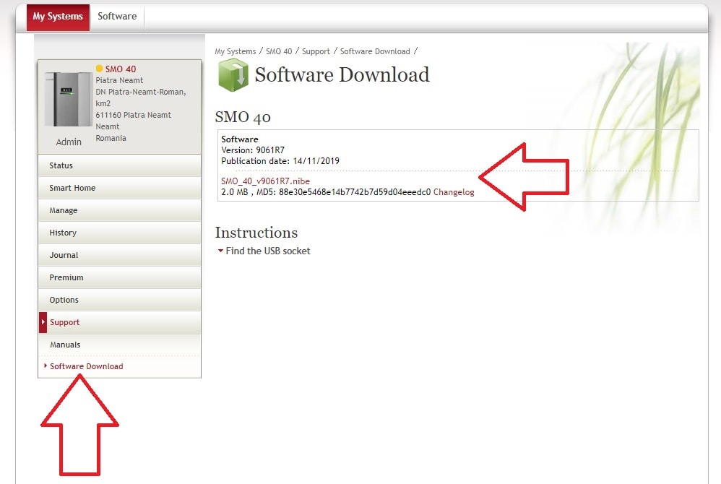Click the small arrow before Software Download

pos(46,366)
